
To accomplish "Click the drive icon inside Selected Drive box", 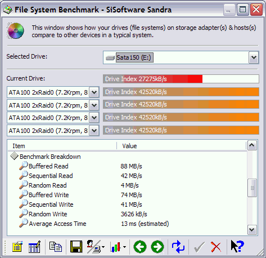I will 110,58.
